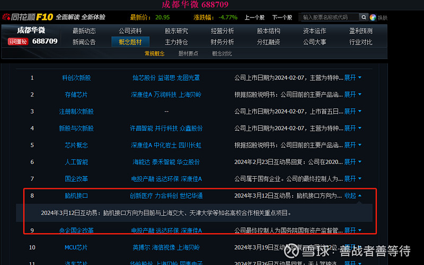
Task: Expand the 新股与次新股 row details
Action: click(352, 128)
